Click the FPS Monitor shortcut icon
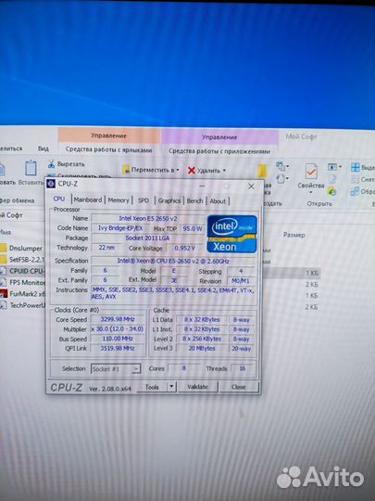The height and width of the screenshot is (501, 375). click(3, 282)
